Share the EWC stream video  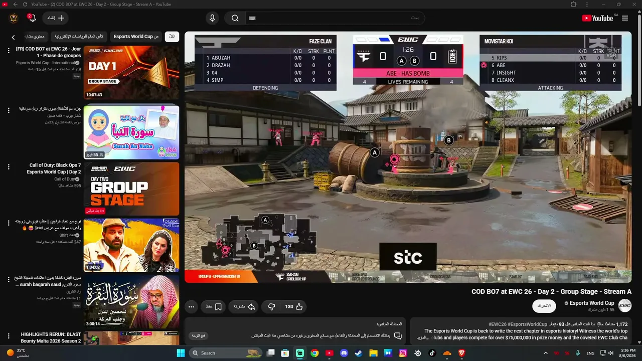click(x=244, y=306)
